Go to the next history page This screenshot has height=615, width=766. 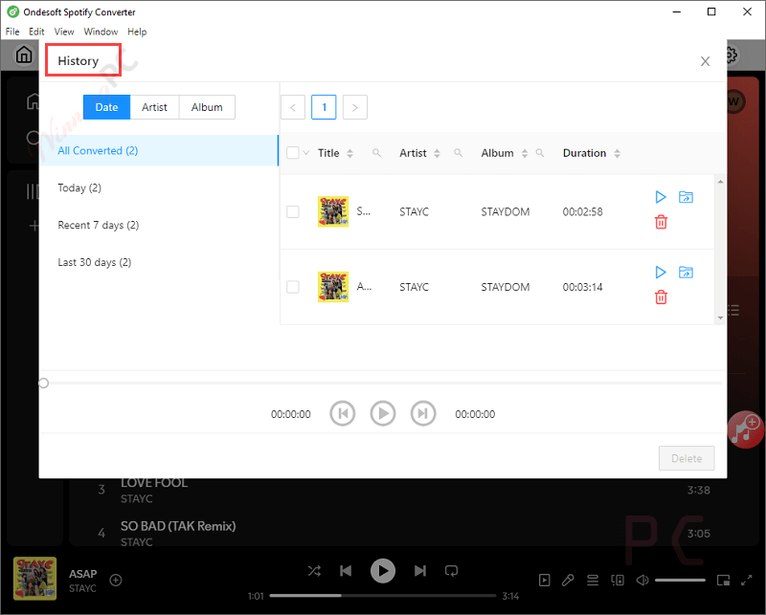[x=355, y=107]
